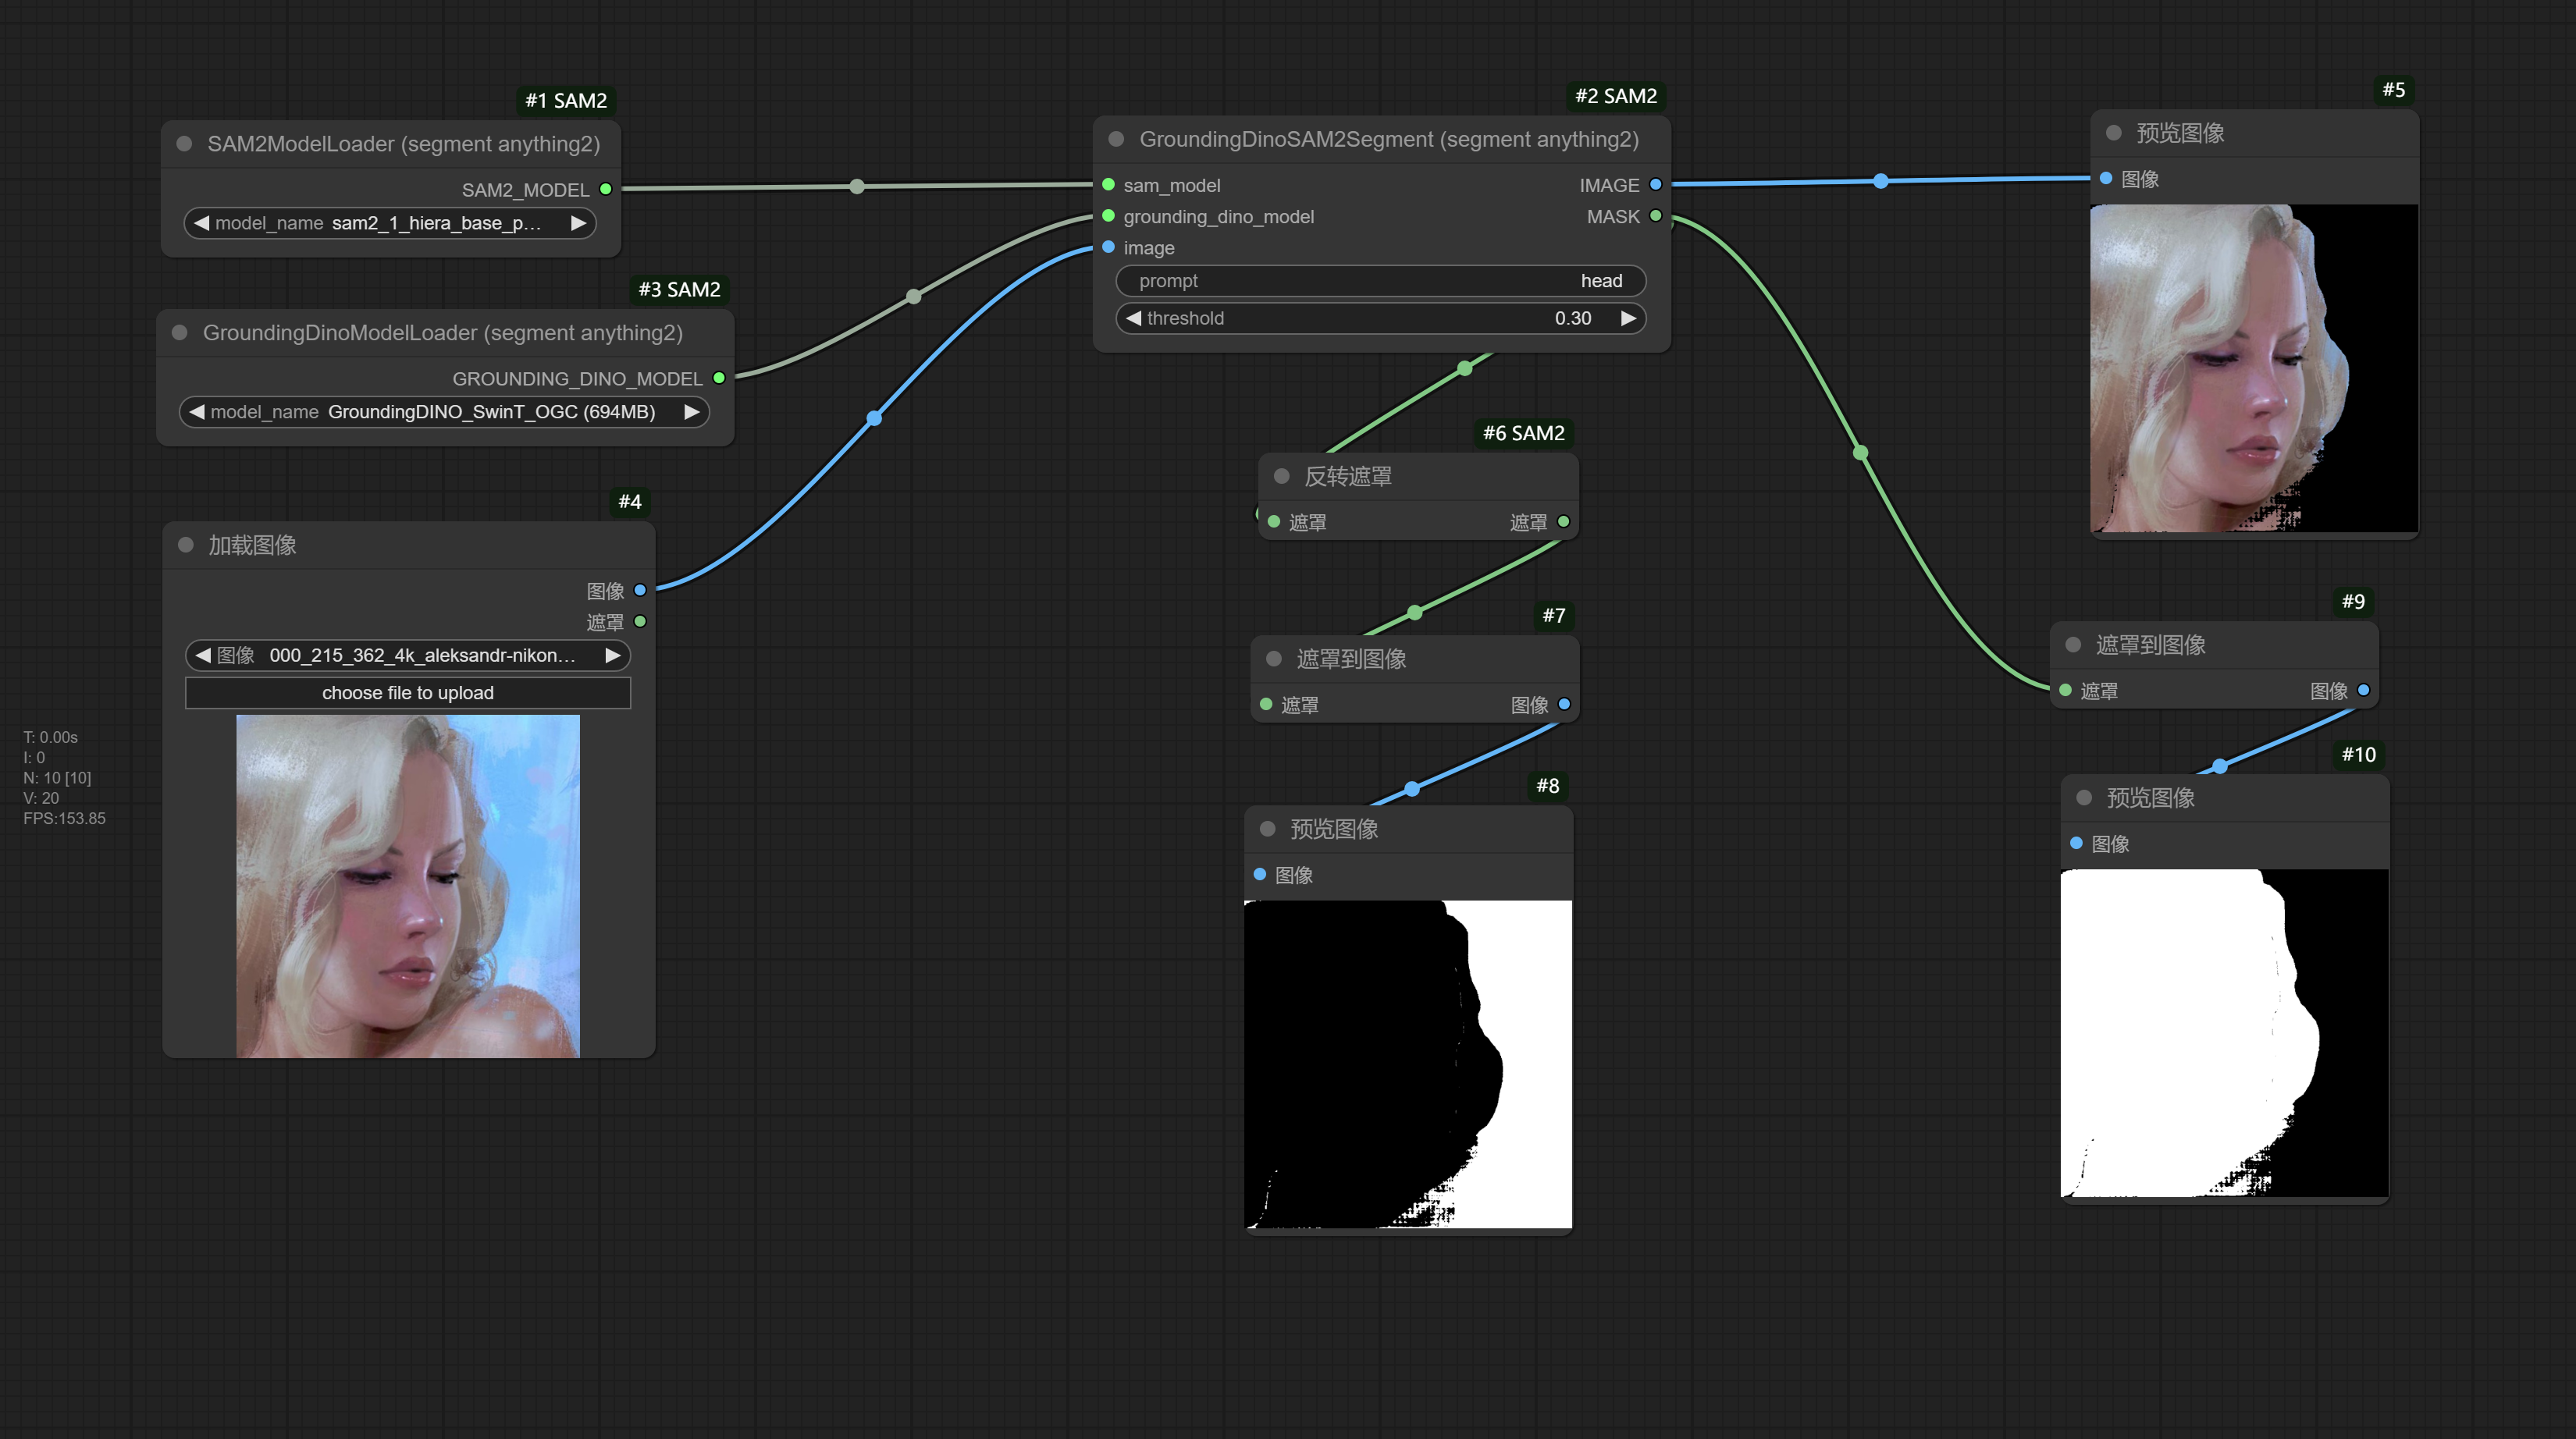Collapse node #7 遮罩到图像 via its dot
This screenshot has width=2576, height=1439.
pos(1274,659)
